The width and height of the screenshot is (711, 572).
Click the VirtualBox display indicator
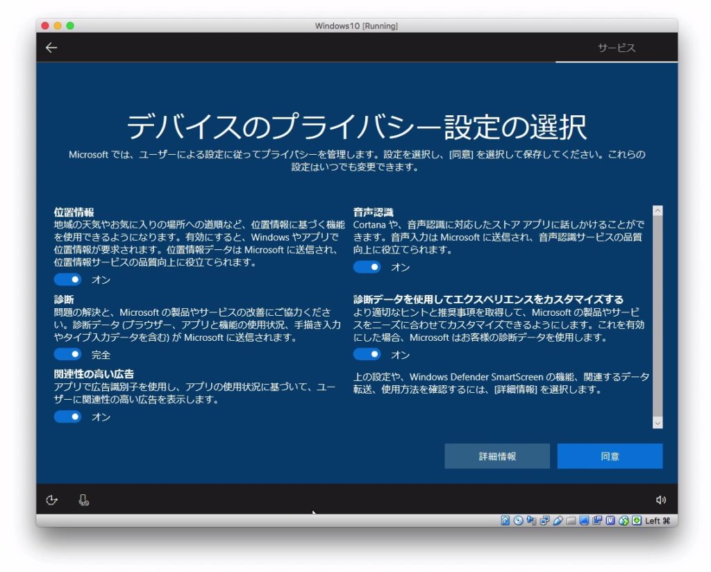coord(584,521)
